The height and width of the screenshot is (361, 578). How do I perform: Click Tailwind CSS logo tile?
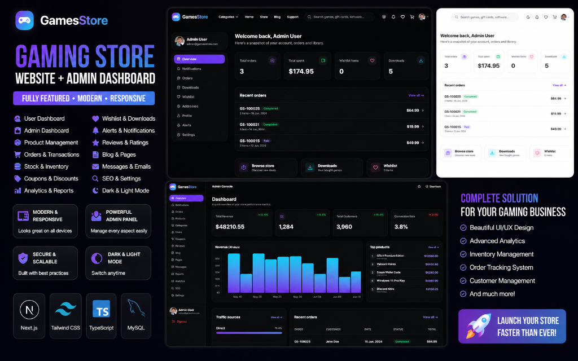coord(65,316)
